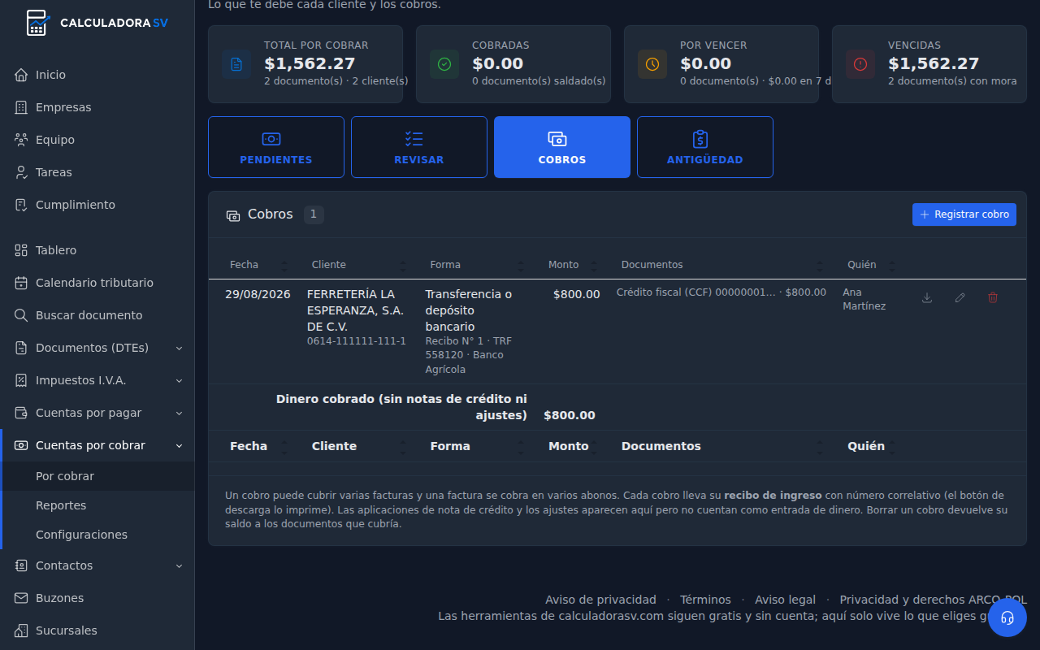Image resolution: width=1040 pixels, height=650 pixels.
Task: Click the date 29/08/2026 in the table
Action: (258, 294)
